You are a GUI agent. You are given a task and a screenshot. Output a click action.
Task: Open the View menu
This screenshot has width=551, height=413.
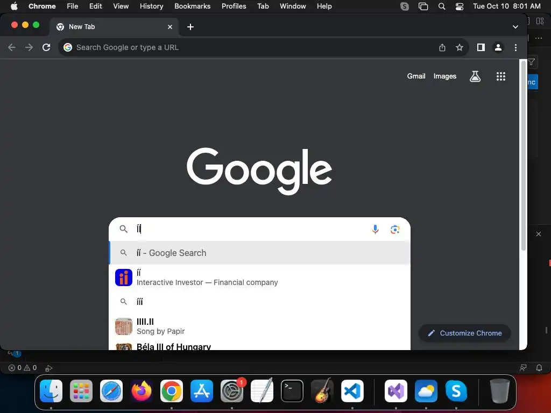[121, 6]
